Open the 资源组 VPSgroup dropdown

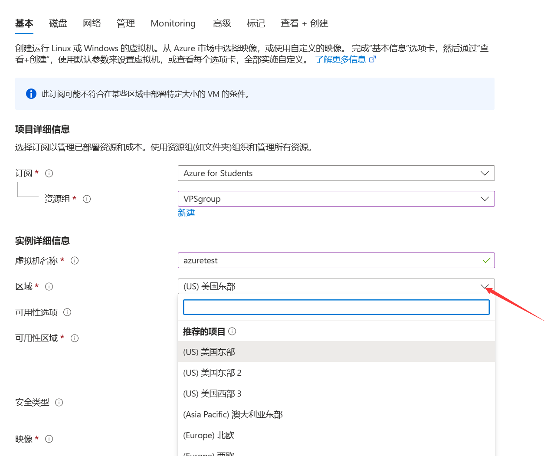[x=336, y=199]
